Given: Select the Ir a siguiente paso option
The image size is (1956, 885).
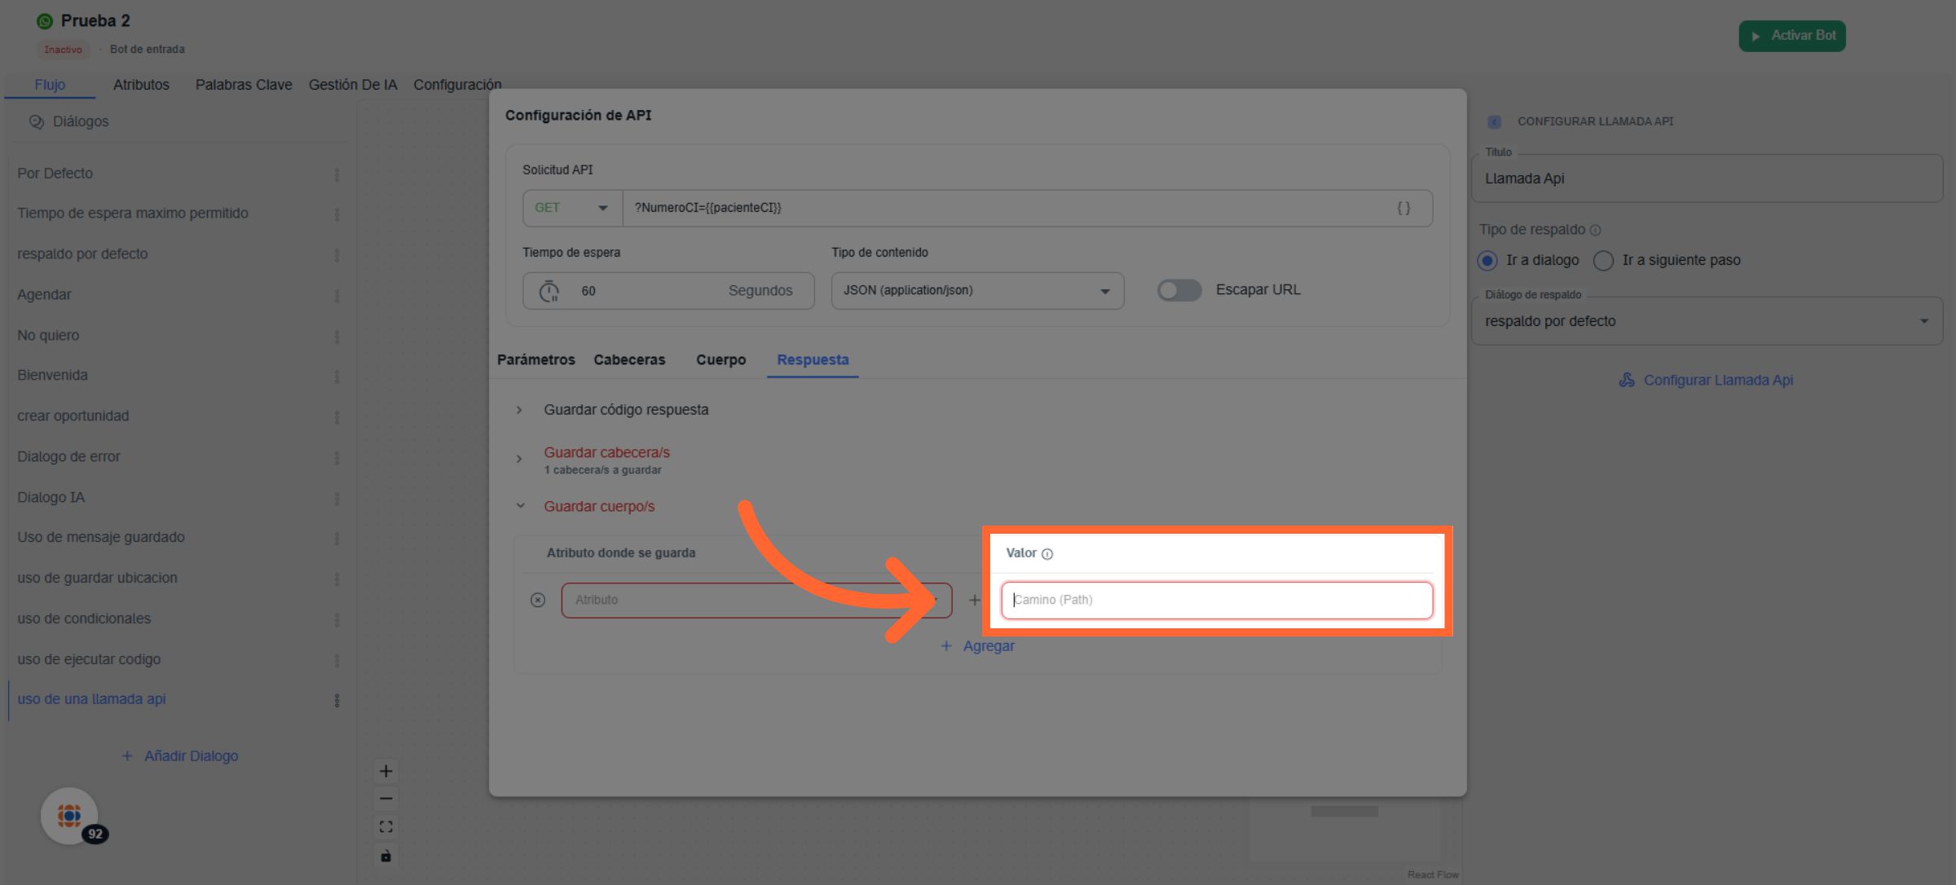Looking at the screenshot, I should (1603, 260).
